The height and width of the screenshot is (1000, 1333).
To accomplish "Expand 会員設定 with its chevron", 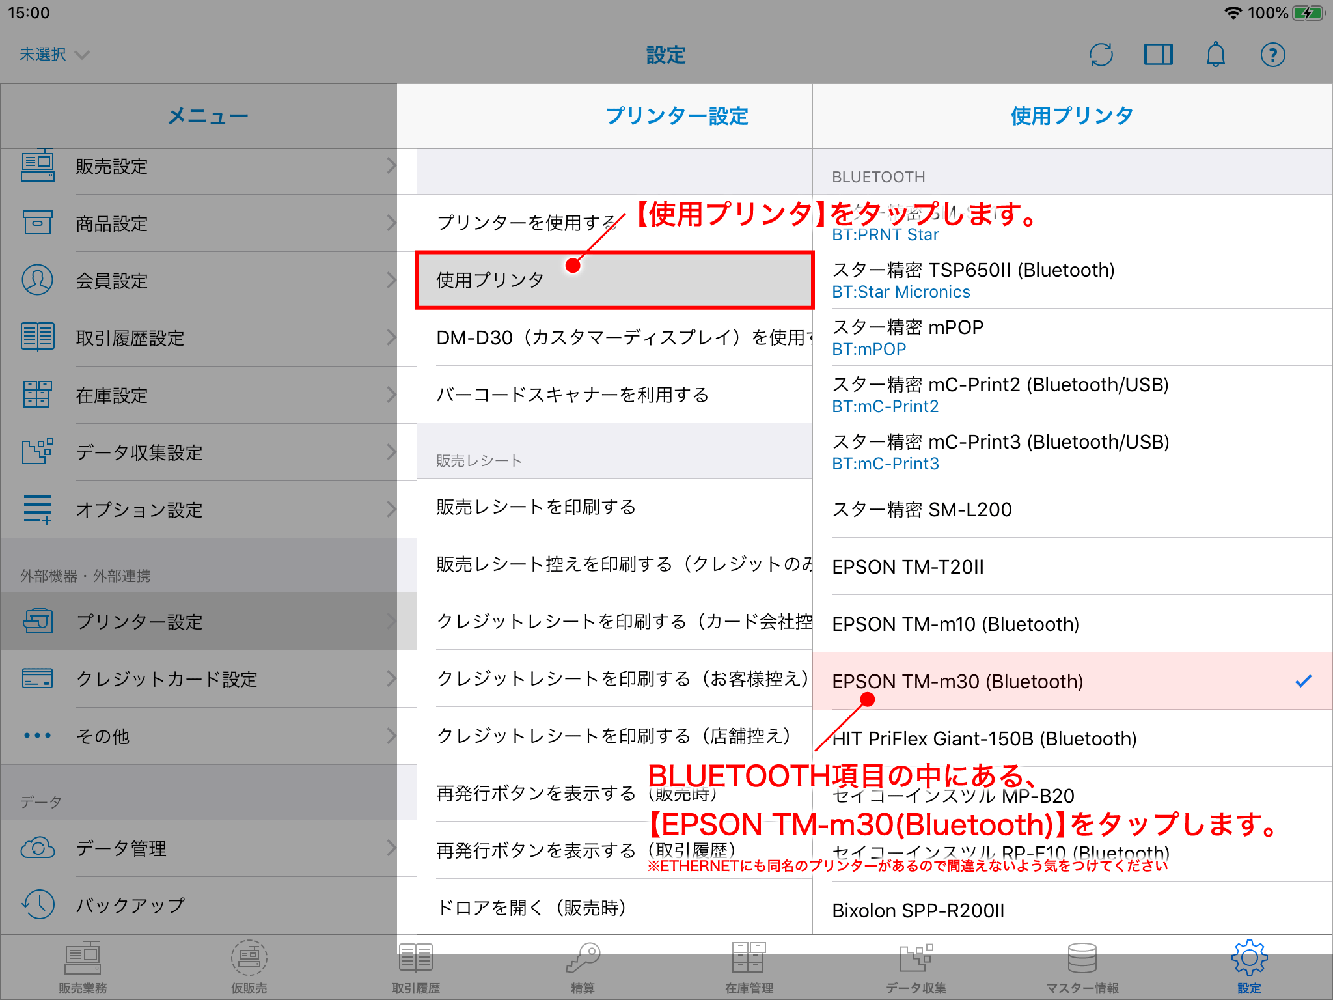I will (391, 280).
